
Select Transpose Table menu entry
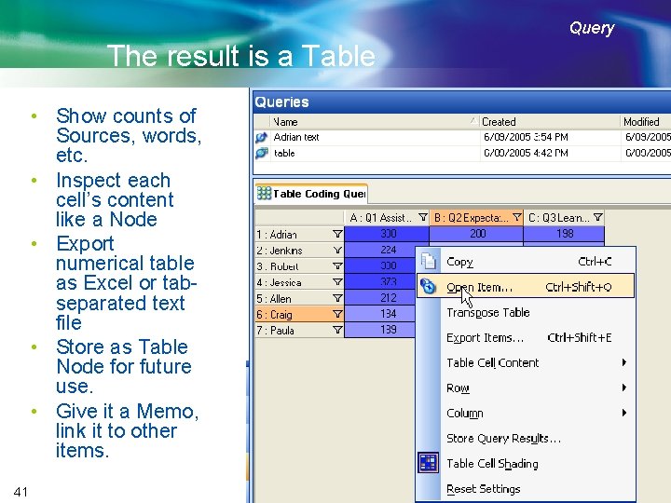point(526,312)
